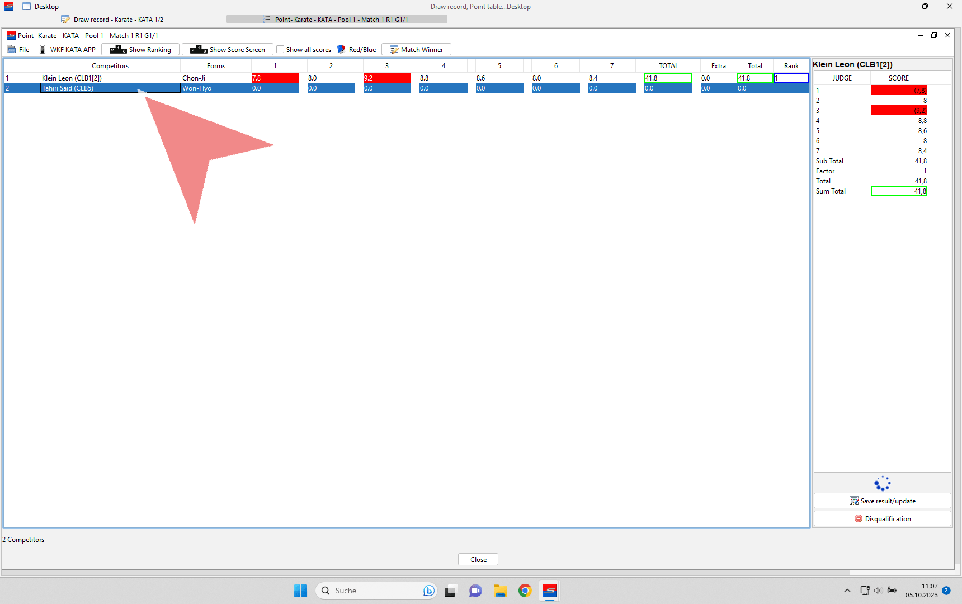Click the red judge 1 score 7.8
This screenshot has height=604, width=962.
click(275, 78)
